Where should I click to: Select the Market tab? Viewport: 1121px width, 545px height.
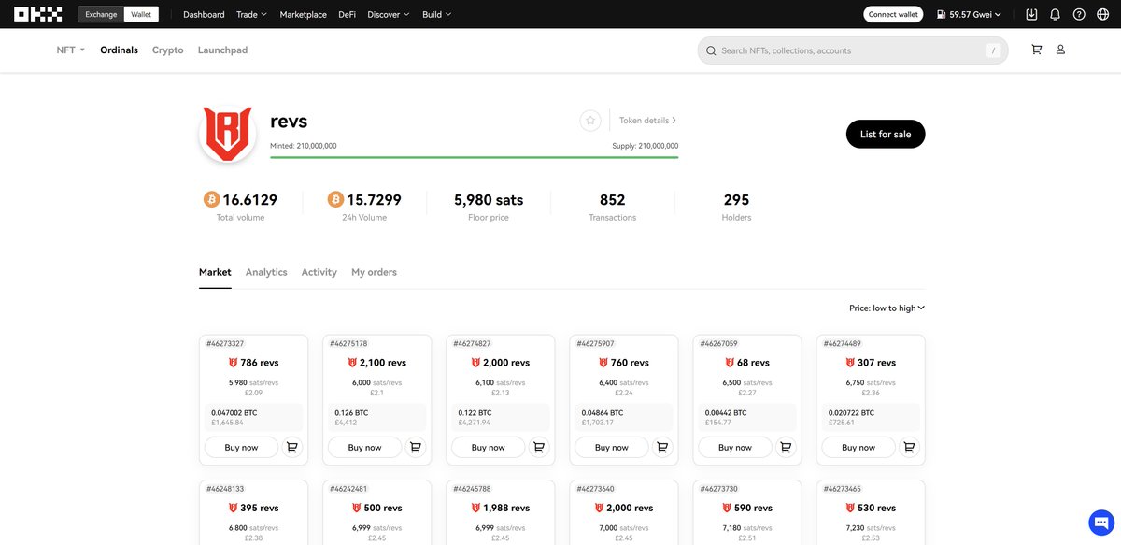(x=215, y=272)
